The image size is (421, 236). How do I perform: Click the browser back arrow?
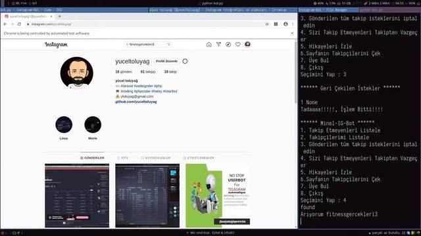[5, 24]
